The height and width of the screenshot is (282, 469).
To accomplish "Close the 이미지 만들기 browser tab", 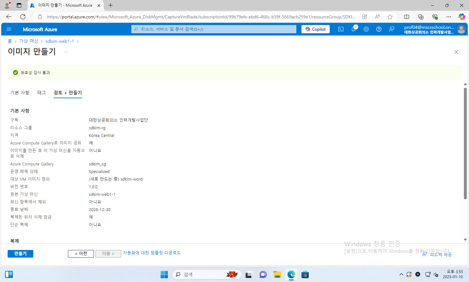I will click(x=99, y=5).
